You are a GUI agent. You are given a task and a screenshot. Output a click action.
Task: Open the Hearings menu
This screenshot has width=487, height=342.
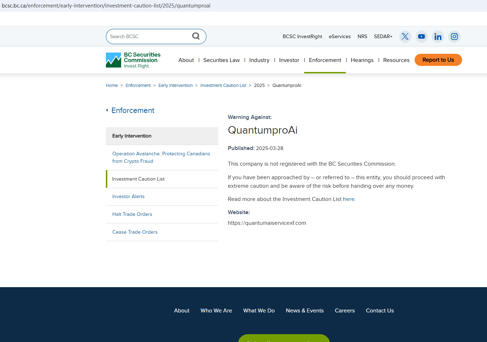tap(362, 60)
